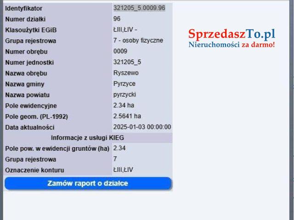Click the Informacje z usługi KIEG header
Image resolution: width=294 pixels, height=220 pixels.
coord(87,137)
